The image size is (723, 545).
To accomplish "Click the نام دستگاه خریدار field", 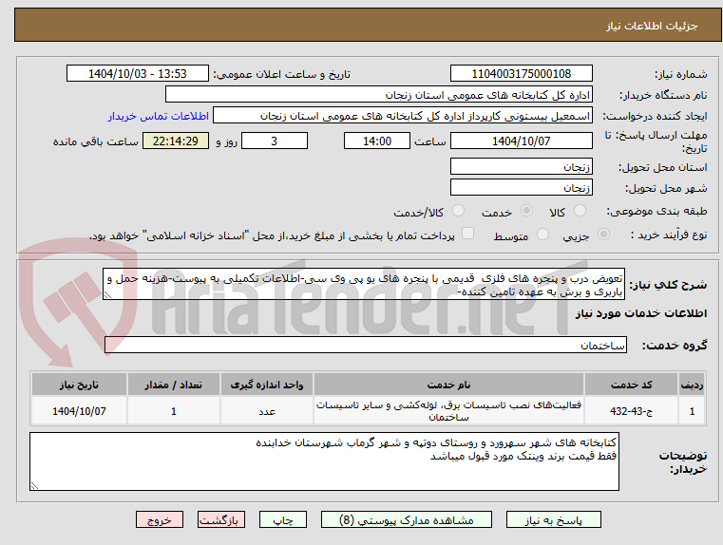I will pyautogui.click(x=378, y=94).
